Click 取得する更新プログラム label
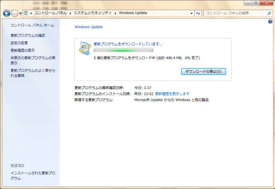275x189 pixels. (94, 100)
